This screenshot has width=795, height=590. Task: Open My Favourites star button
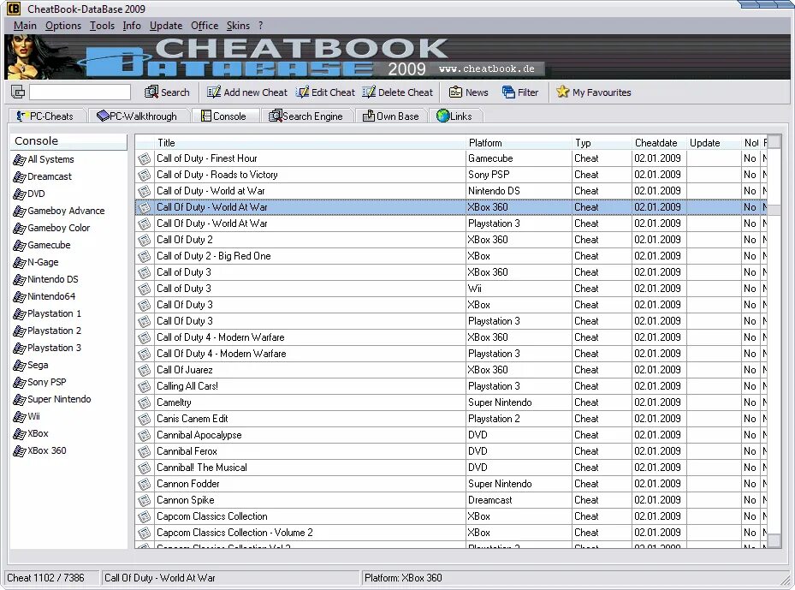tap(594, 92)
